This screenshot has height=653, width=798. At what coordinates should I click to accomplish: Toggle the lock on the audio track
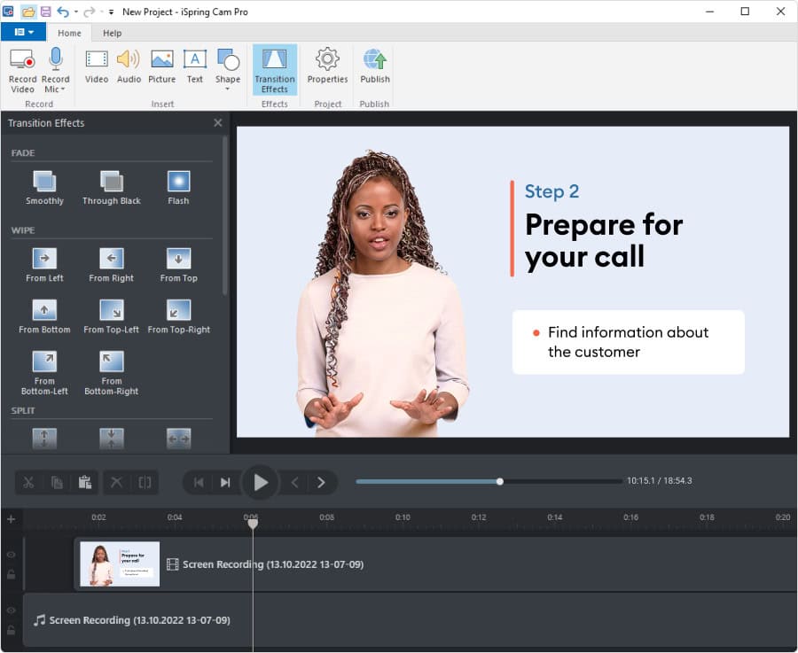coord(12,630)
